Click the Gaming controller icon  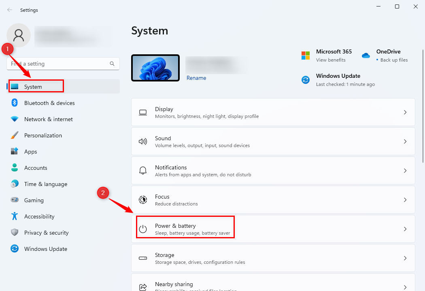coord(15,200)
